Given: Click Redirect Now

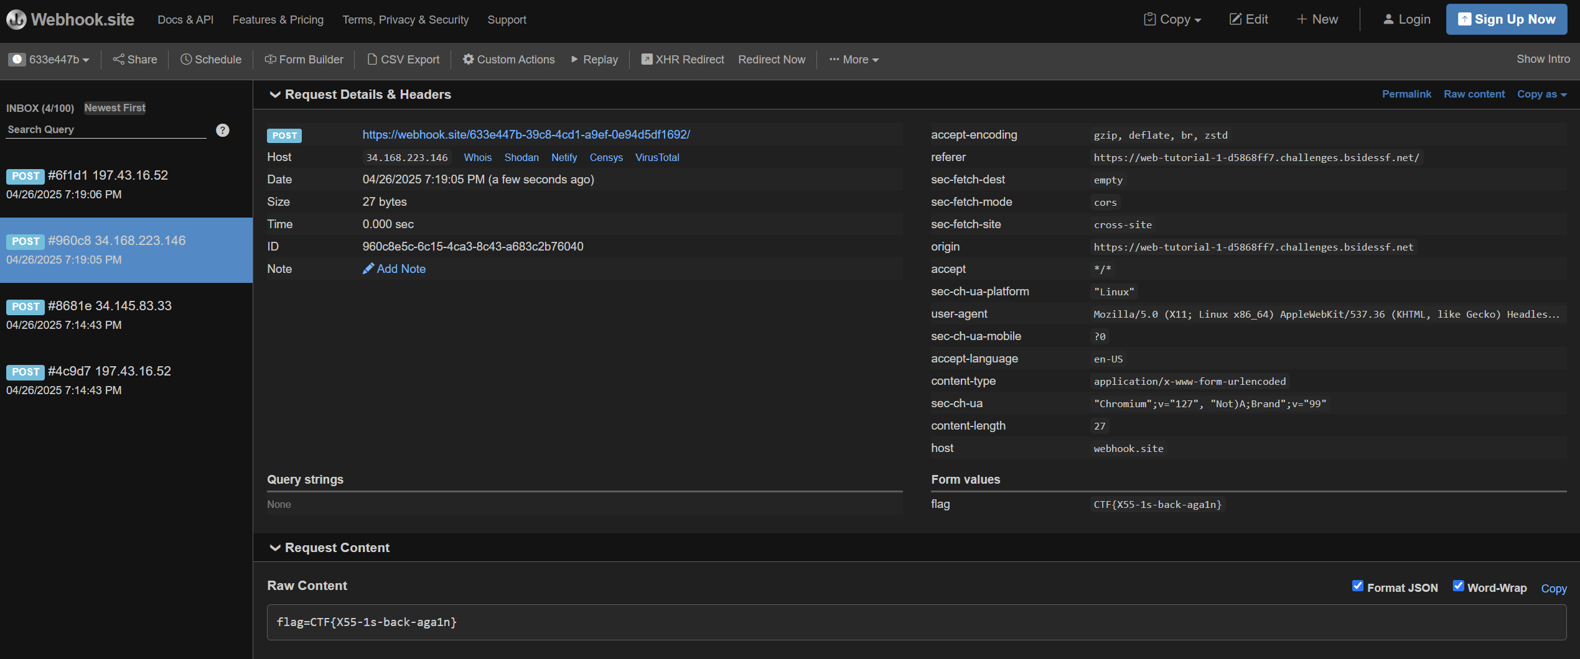Looking at the screenshot, I should pyautogui.click(x=772, y=60).
